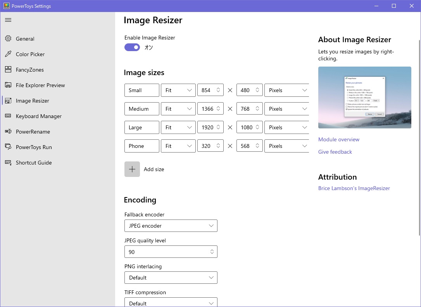Click the File Explorer Preview icon

click(8, 85)
